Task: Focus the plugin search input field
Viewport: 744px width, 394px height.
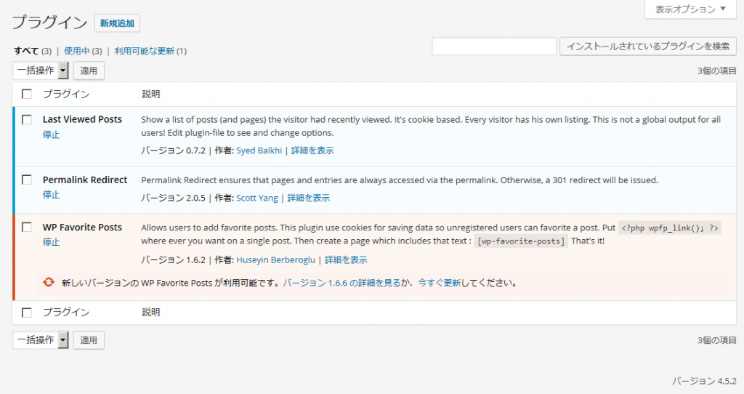Action: pyautogui.click(x=494, y=47)
